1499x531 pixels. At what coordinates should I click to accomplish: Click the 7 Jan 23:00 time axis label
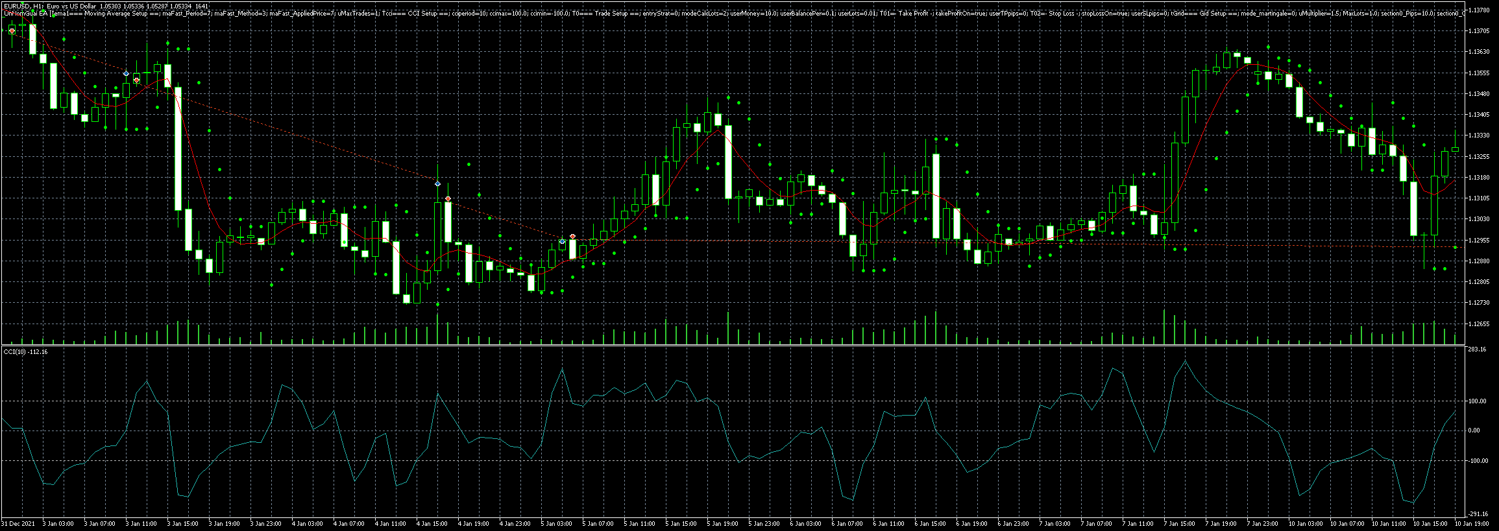point(1262,523)
